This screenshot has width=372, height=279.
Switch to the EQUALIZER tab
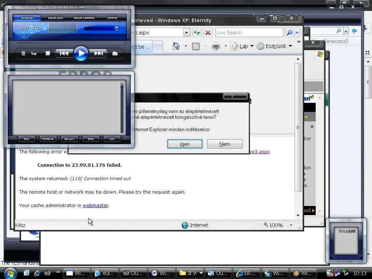click(x=56, y=18)
